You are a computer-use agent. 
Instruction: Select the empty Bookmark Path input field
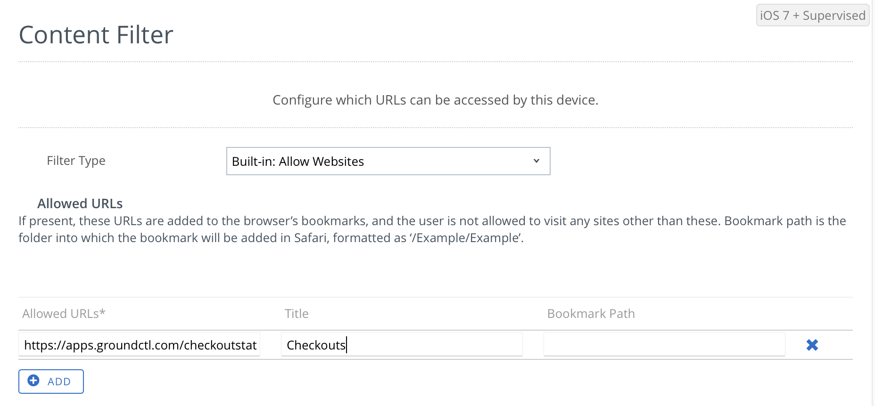pyautogui.click(x=664, y=345)
